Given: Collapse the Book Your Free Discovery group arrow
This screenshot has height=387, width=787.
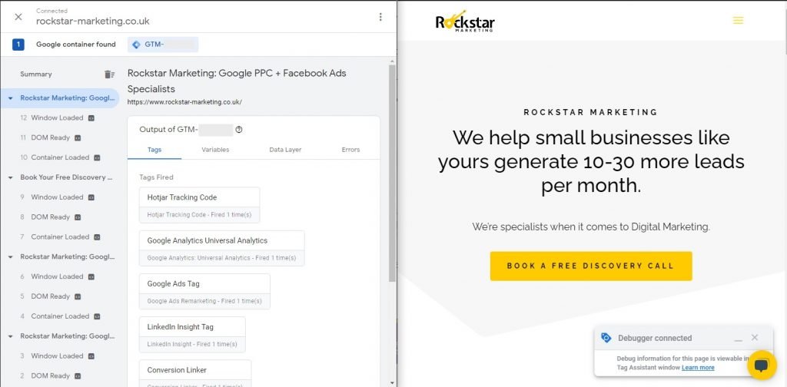Looking at the screenshot, I should pyautogui.click(x=11, y=177).
